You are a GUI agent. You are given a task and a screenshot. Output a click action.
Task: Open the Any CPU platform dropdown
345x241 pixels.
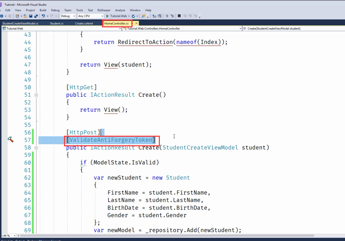[90, 16]
